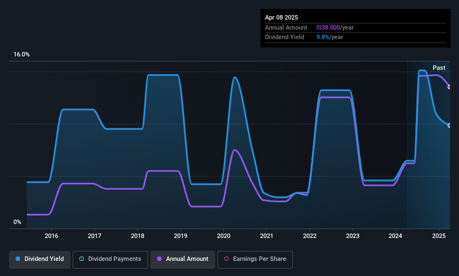This screenshot has width=459, height=276.
Task: Click the 2017 x-axis label
Action: click(94, 236)
